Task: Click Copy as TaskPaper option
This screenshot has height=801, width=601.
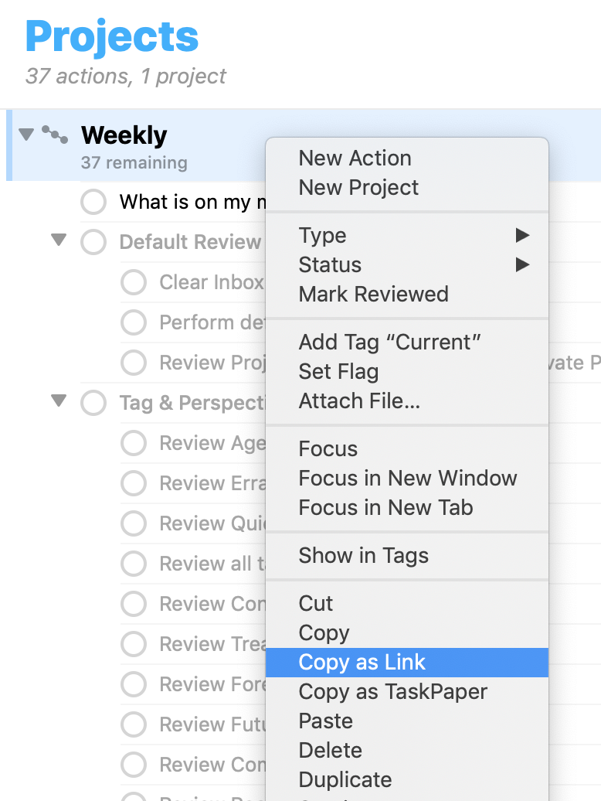Action: 392,692
